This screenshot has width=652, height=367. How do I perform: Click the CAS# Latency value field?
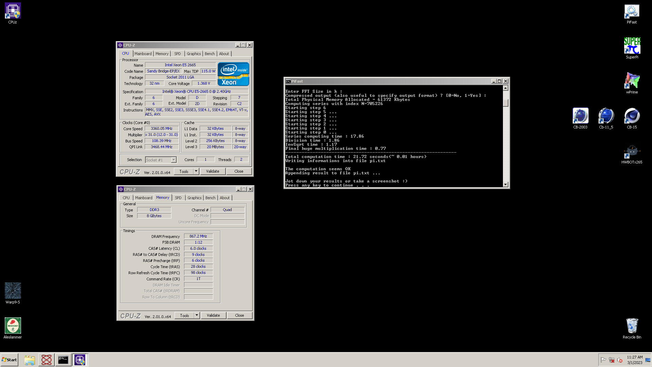(198, 248)
